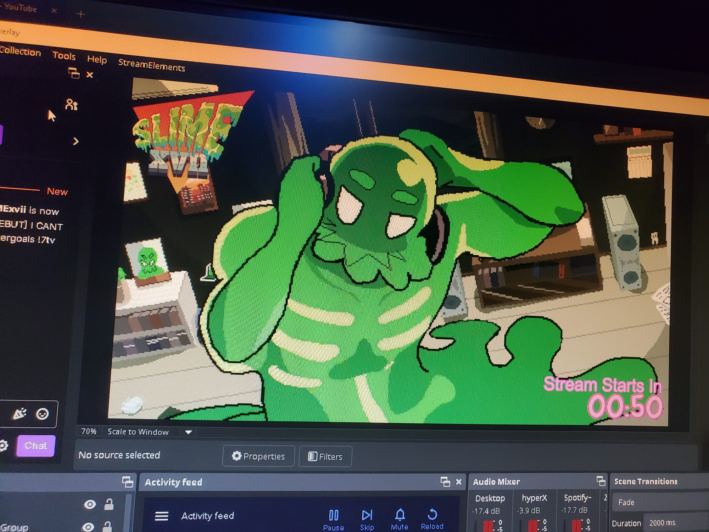Pause the Activity feed
The width and height of the screenshot is (709, 532).
334,520
